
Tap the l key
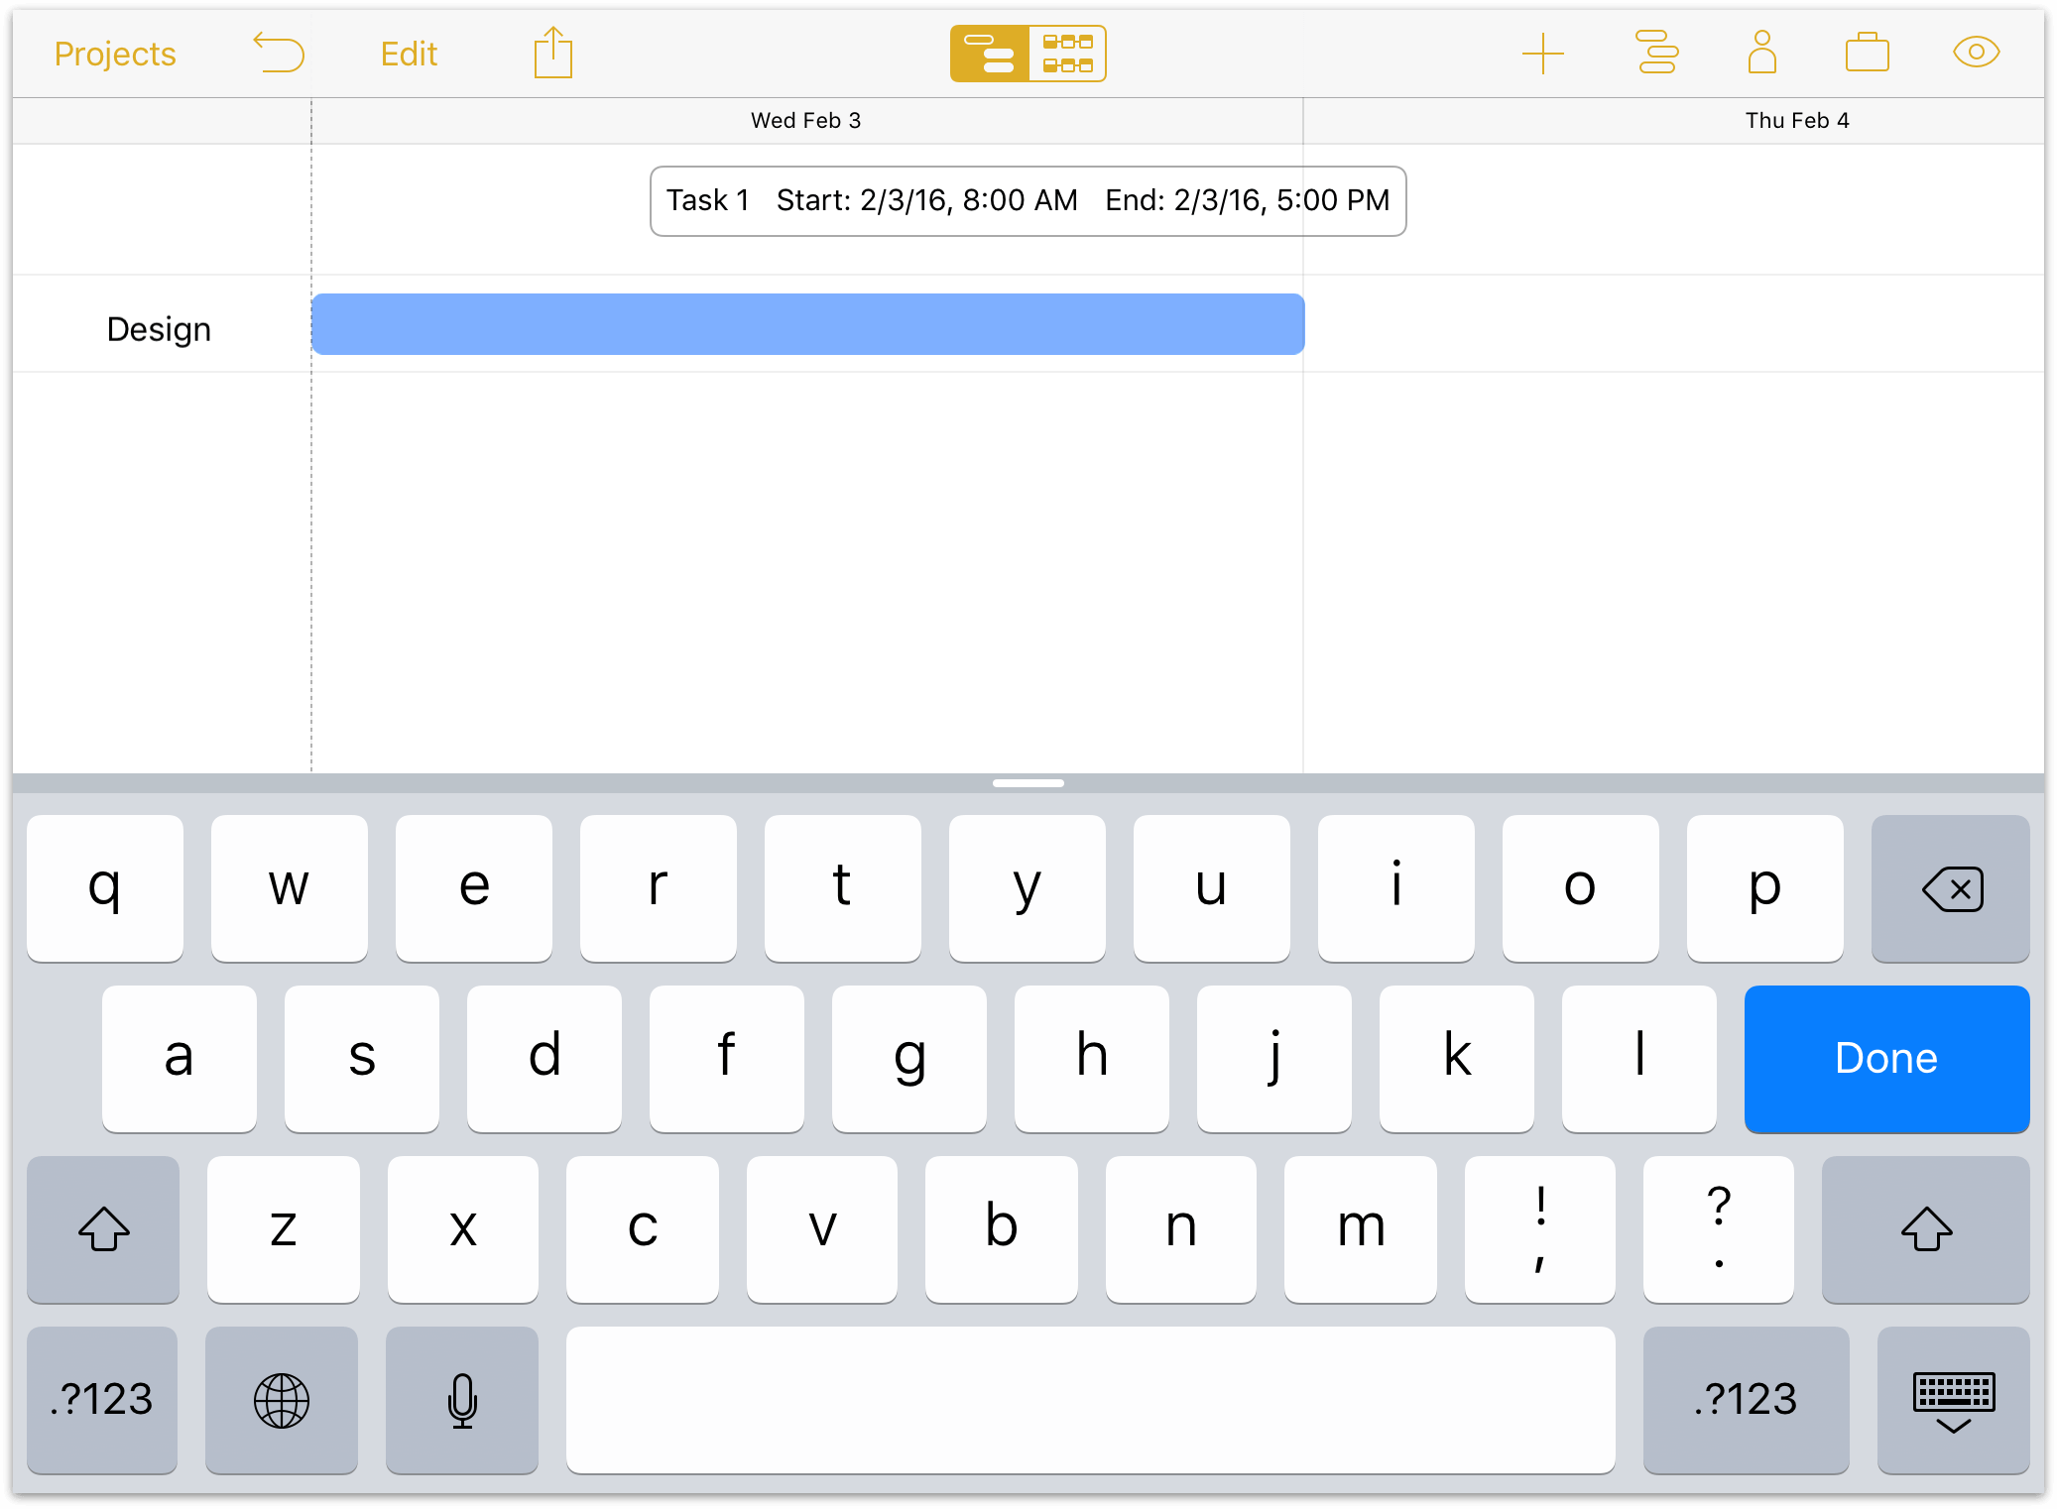(x=1639, y=1058)
